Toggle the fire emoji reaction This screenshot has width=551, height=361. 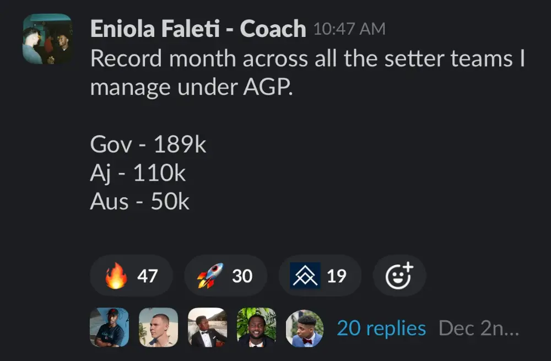[x=131, y=276]
